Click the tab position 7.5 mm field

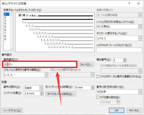[108, 102]
